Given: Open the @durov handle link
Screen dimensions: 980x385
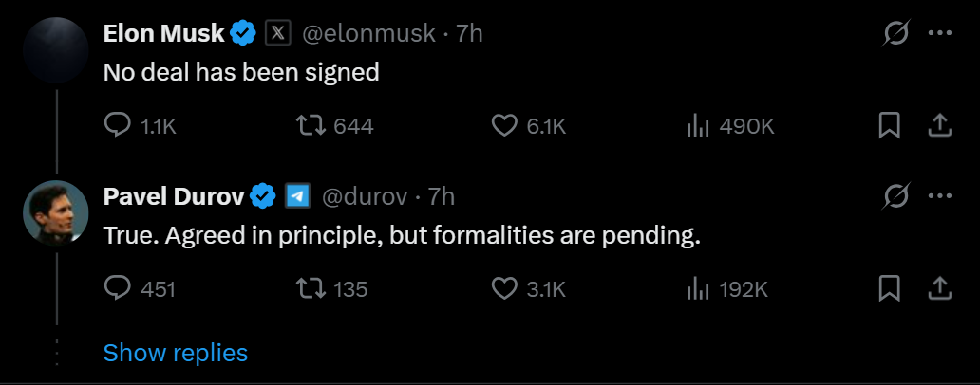Looking at the screenshot, I should (x=366, y=196).
